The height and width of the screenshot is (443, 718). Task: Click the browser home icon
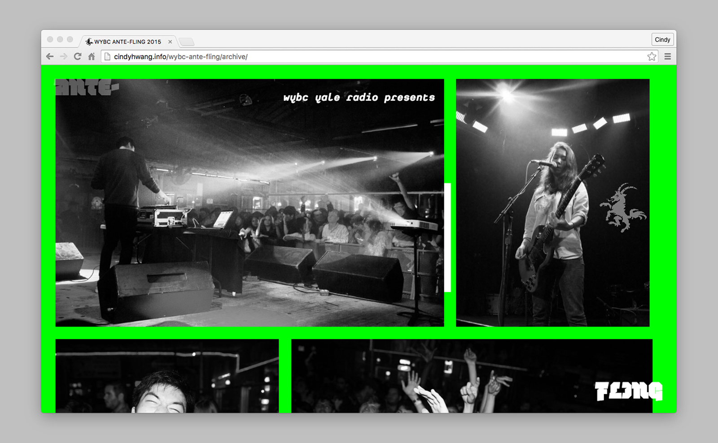point(92,56)
